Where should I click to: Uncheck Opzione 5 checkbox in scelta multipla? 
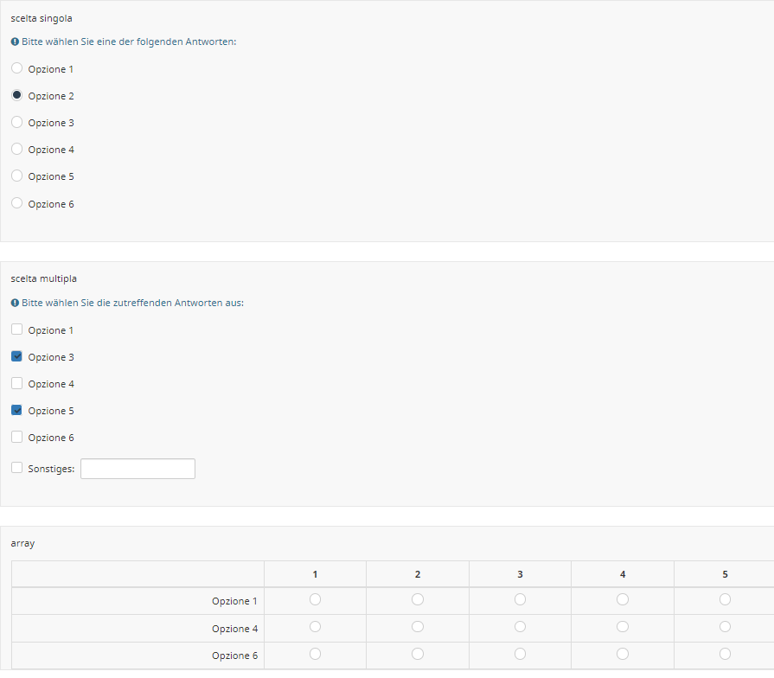coord(16,410)
